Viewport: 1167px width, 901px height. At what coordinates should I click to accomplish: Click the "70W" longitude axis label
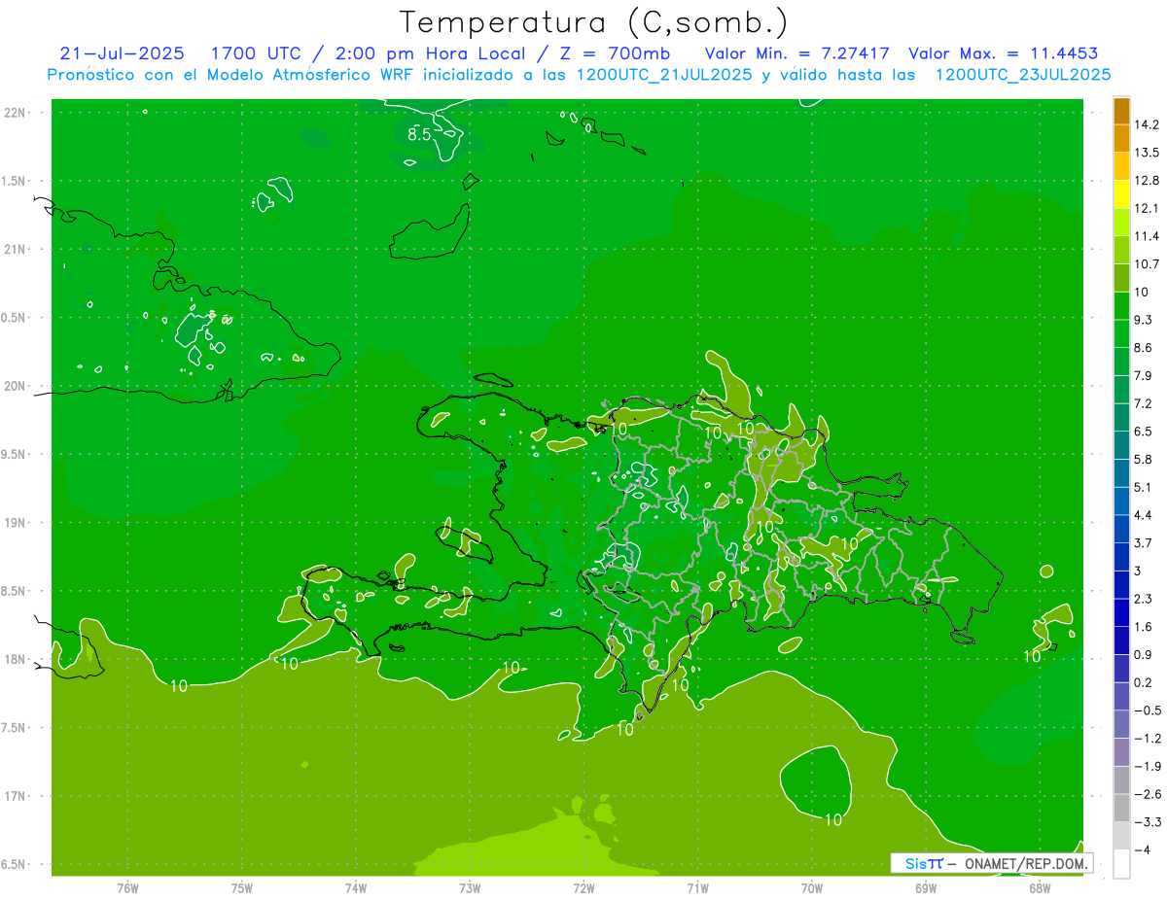(811, 887)
